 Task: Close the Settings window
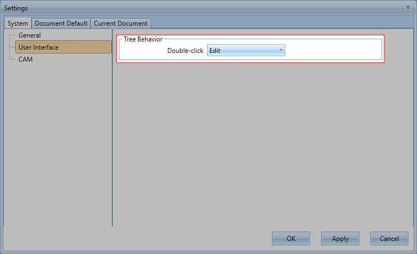pyautogui.click(x=408, y=8)
